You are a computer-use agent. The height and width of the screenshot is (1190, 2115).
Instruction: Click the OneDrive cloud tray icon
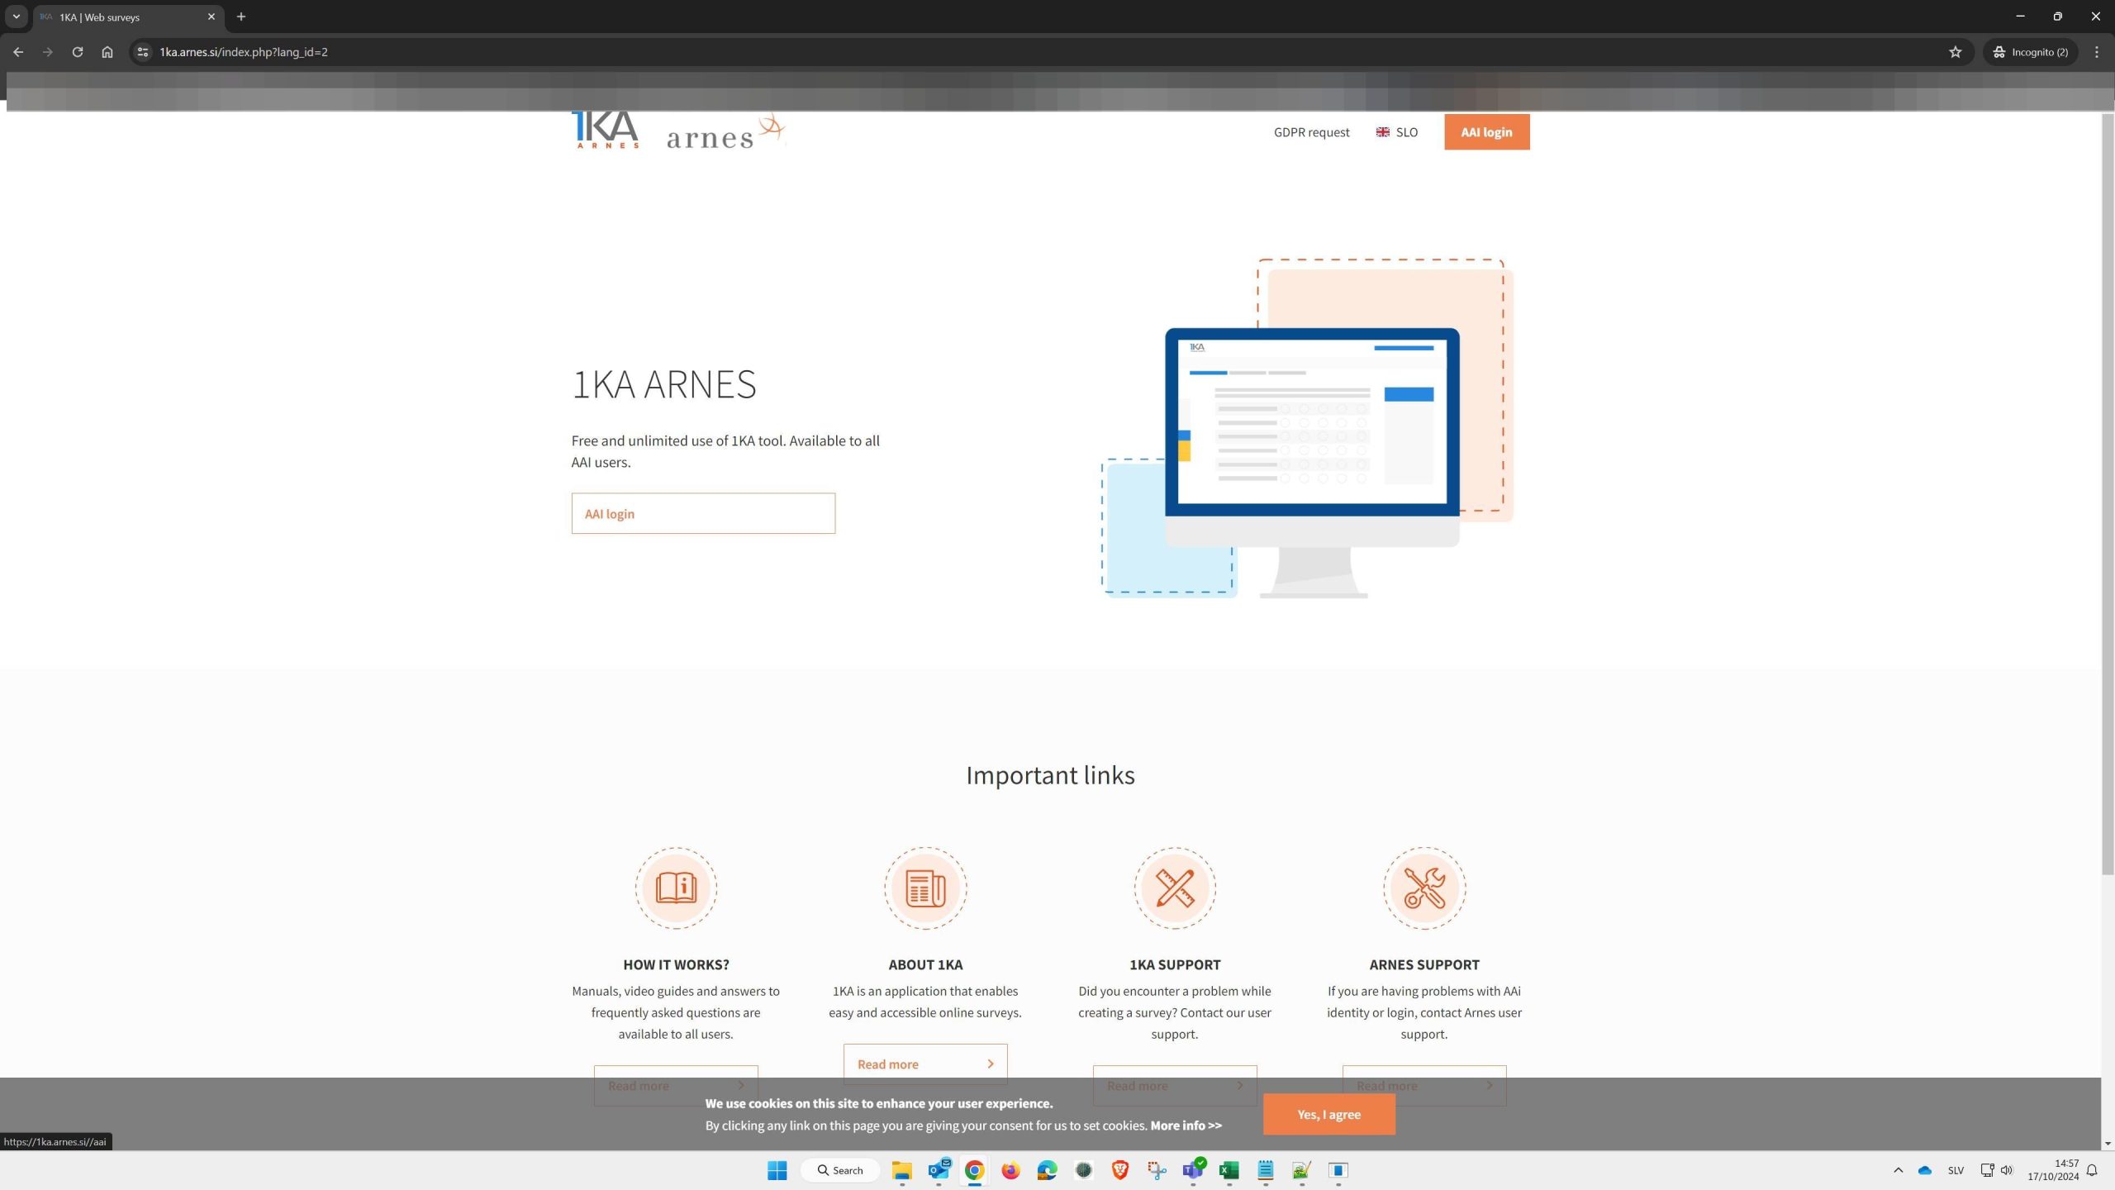click(1925, 1170)
